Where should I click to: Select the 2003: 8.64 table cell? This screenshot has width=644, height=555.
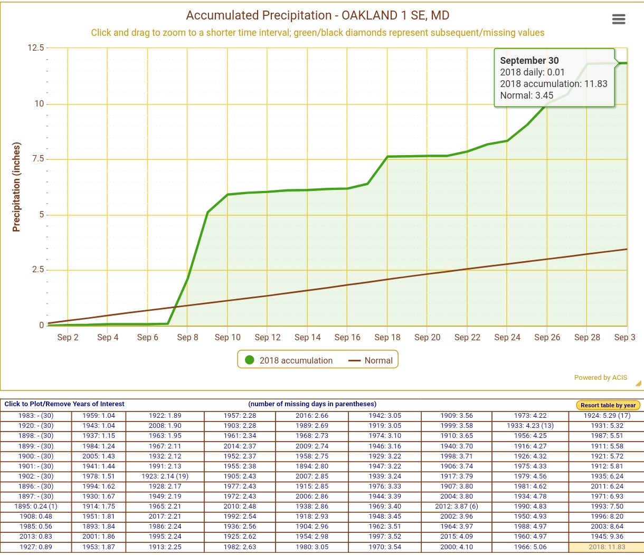pos(607,527)
